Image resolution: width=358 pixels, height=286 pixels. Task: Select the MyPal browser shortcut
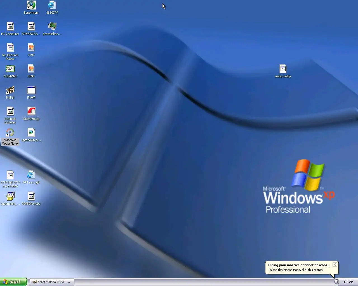(10, 92)
